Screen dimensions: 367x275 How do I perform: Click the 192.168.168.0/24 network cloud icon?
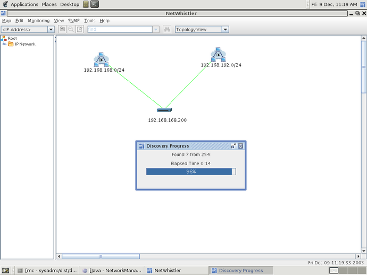click(101, 59)
